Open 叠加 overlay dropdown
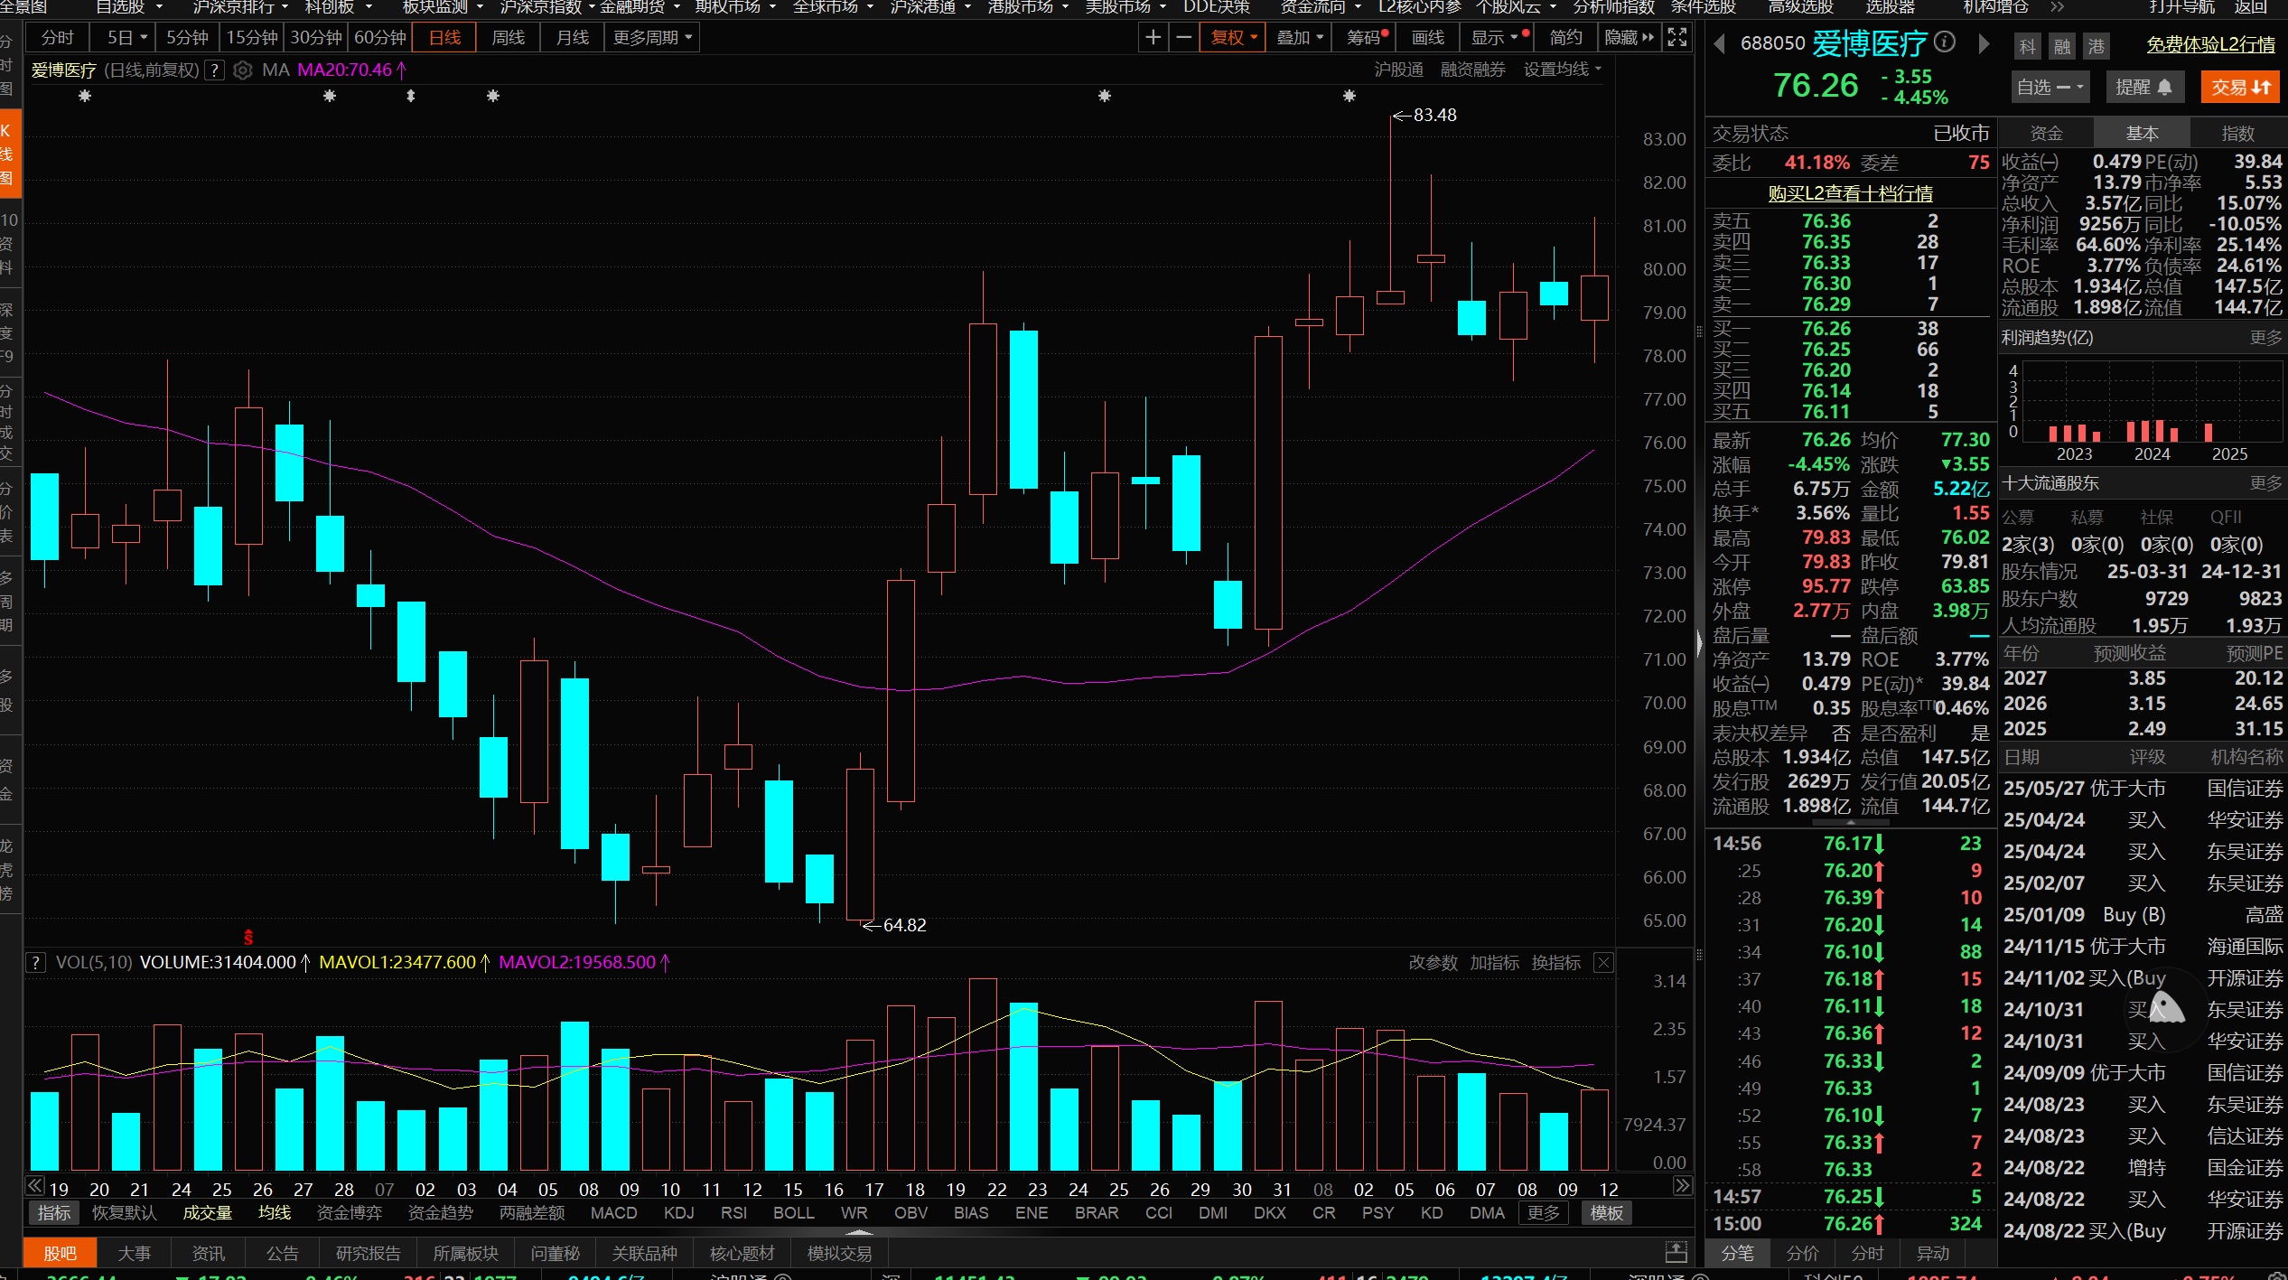Screen dimensions: 2288x1280 click(x=1299, y=38)
